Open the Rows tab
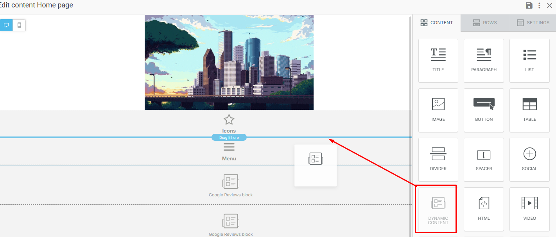The height and width of the screenshot is (237, 556). point(485,23)
